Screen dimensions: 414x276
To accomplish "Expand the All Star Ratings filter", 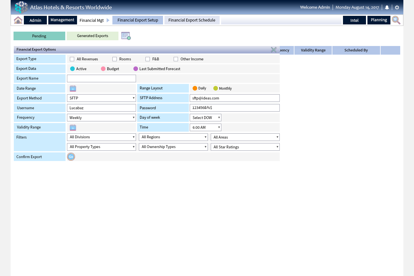I will click(245, 147).
